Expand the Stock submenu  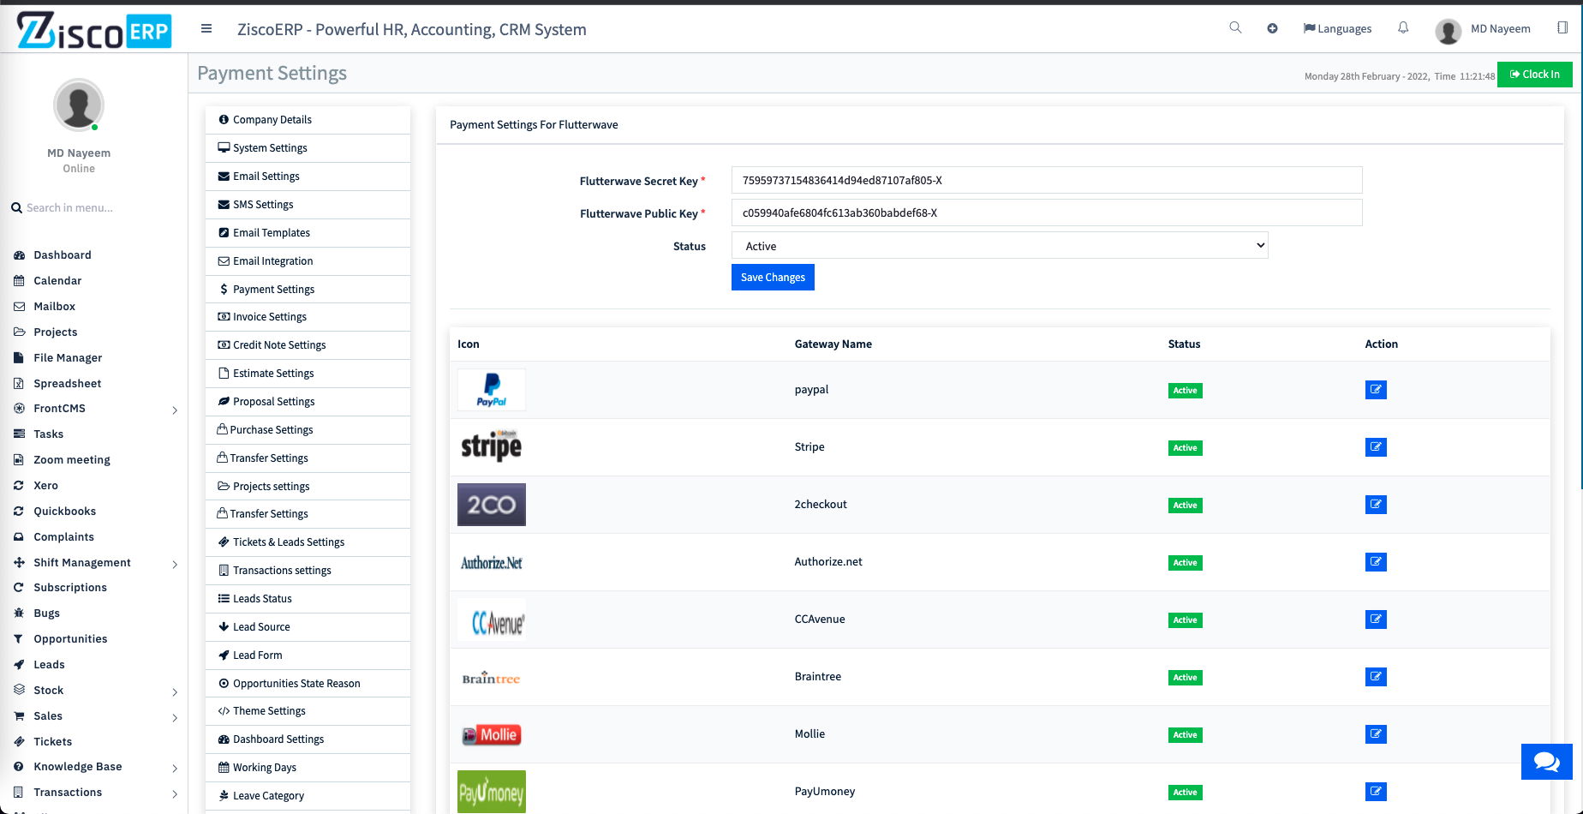(175, 692)
